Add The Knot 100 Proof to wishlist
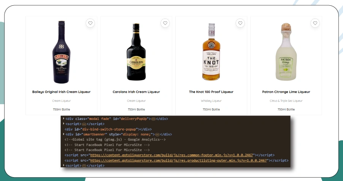This screenshot has height=181, width=343. 240,23
